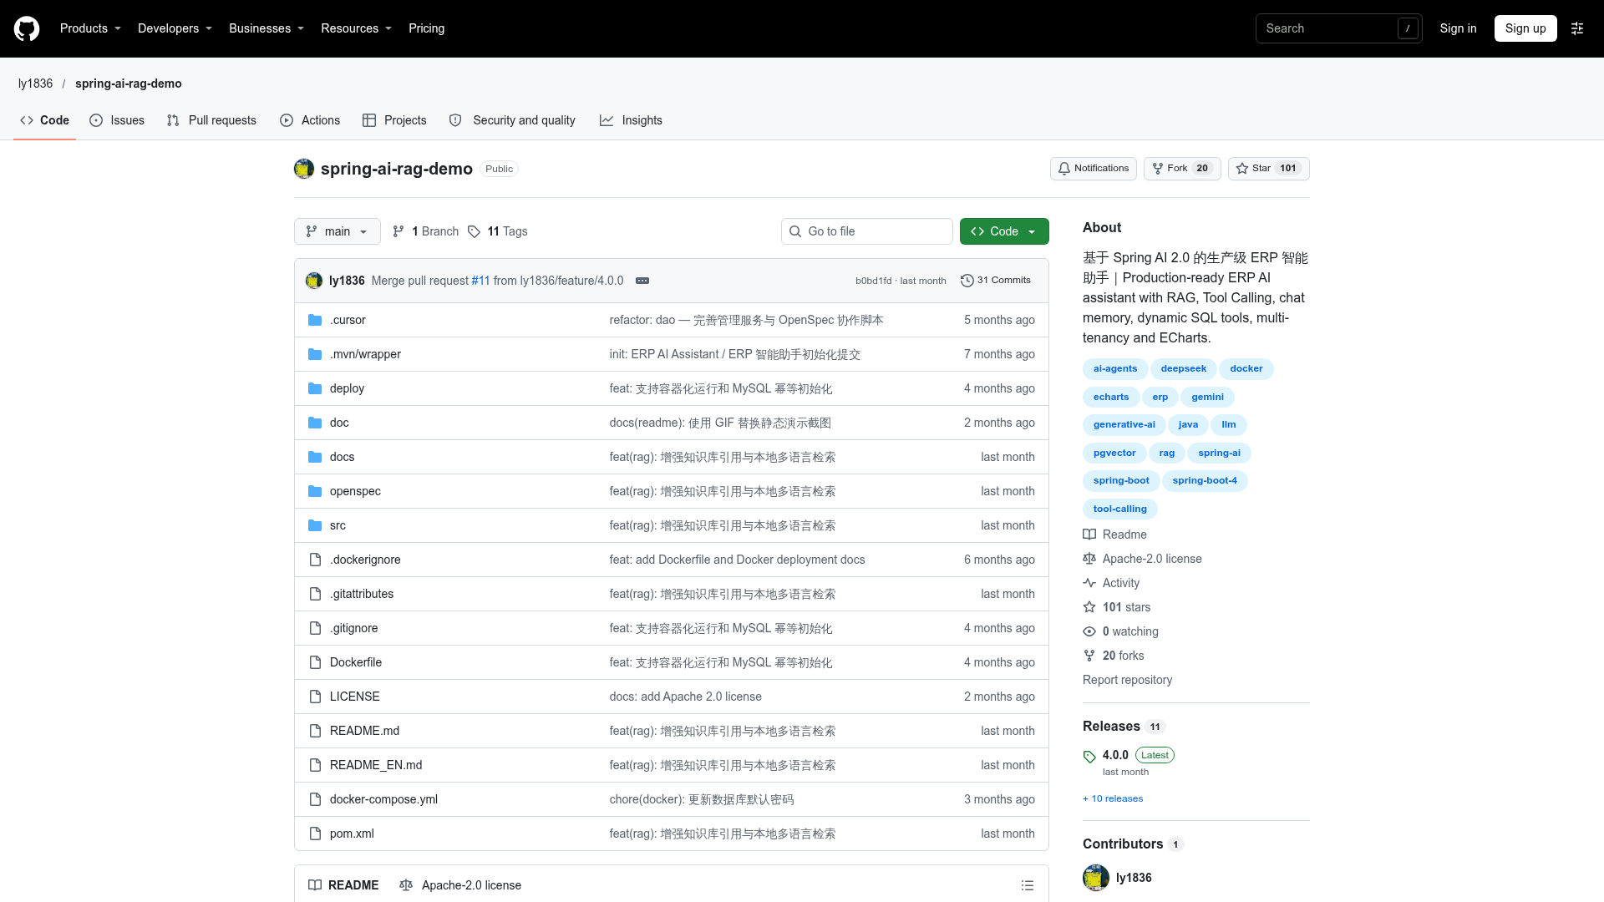Open the docker-compose.yml file
This screenshot has height=902, width=1604.
383,799
